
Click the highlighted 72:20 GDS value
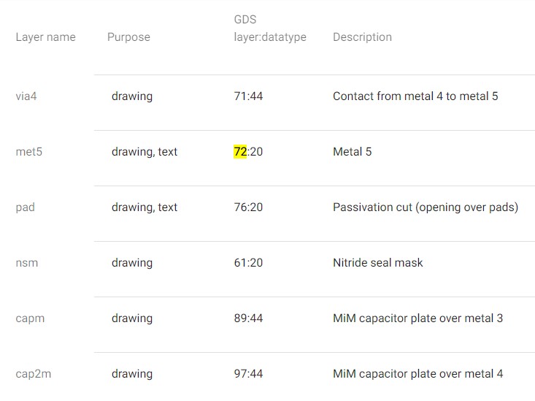248,152
